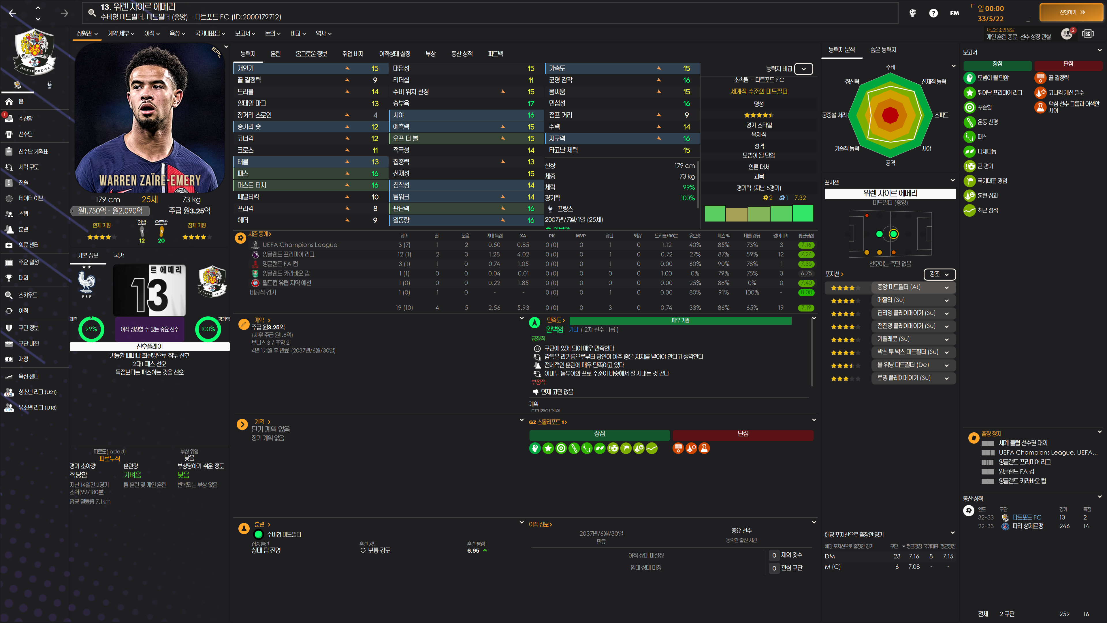This screenshot has height=623, width=1107.
Task: Click the 경기력 100% circular gauge
Action: tap(208, 329)
